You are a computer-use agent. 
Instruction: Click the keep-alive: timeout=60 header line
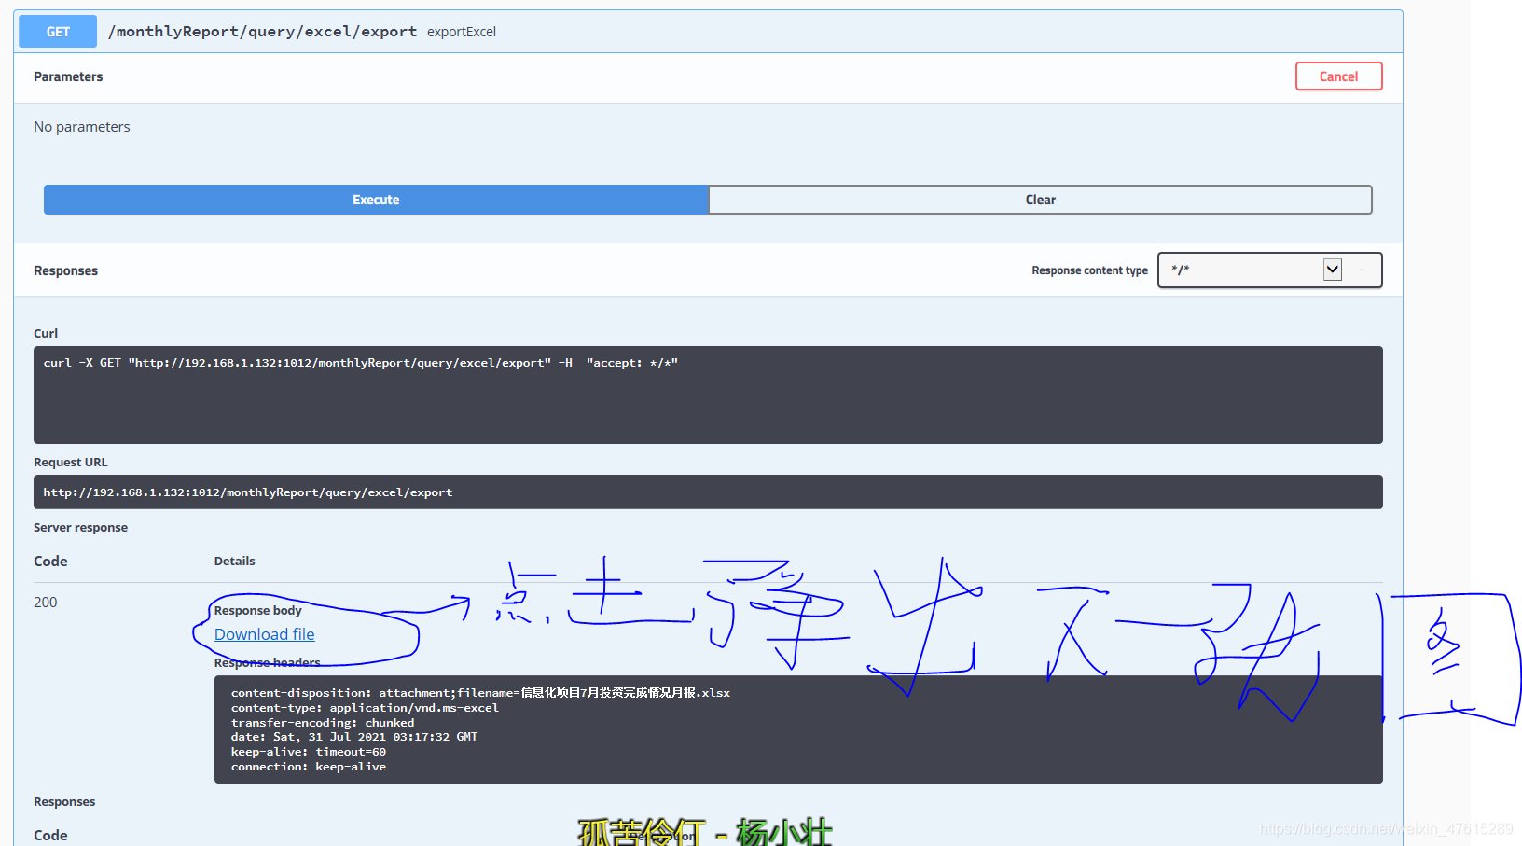coord(309,752)
